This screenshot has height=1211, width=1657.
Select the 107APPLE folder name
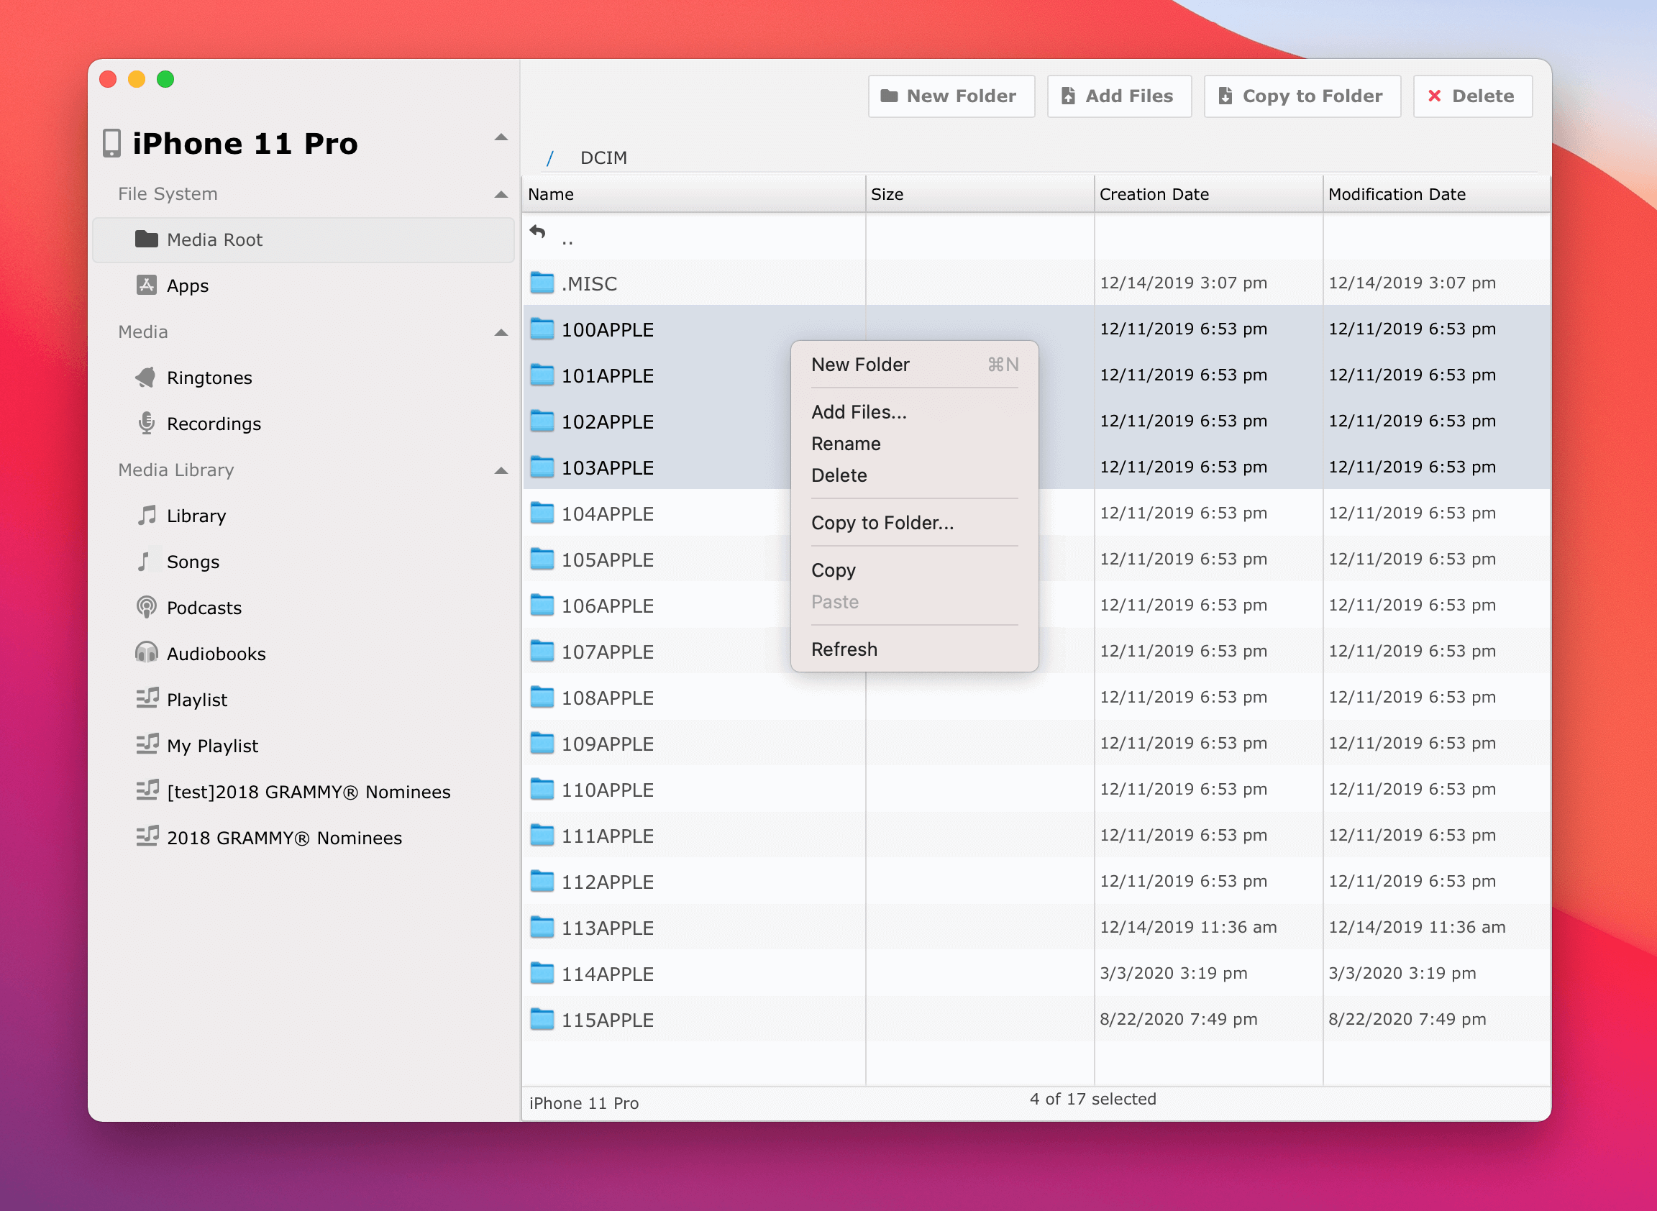coord(607,652)
